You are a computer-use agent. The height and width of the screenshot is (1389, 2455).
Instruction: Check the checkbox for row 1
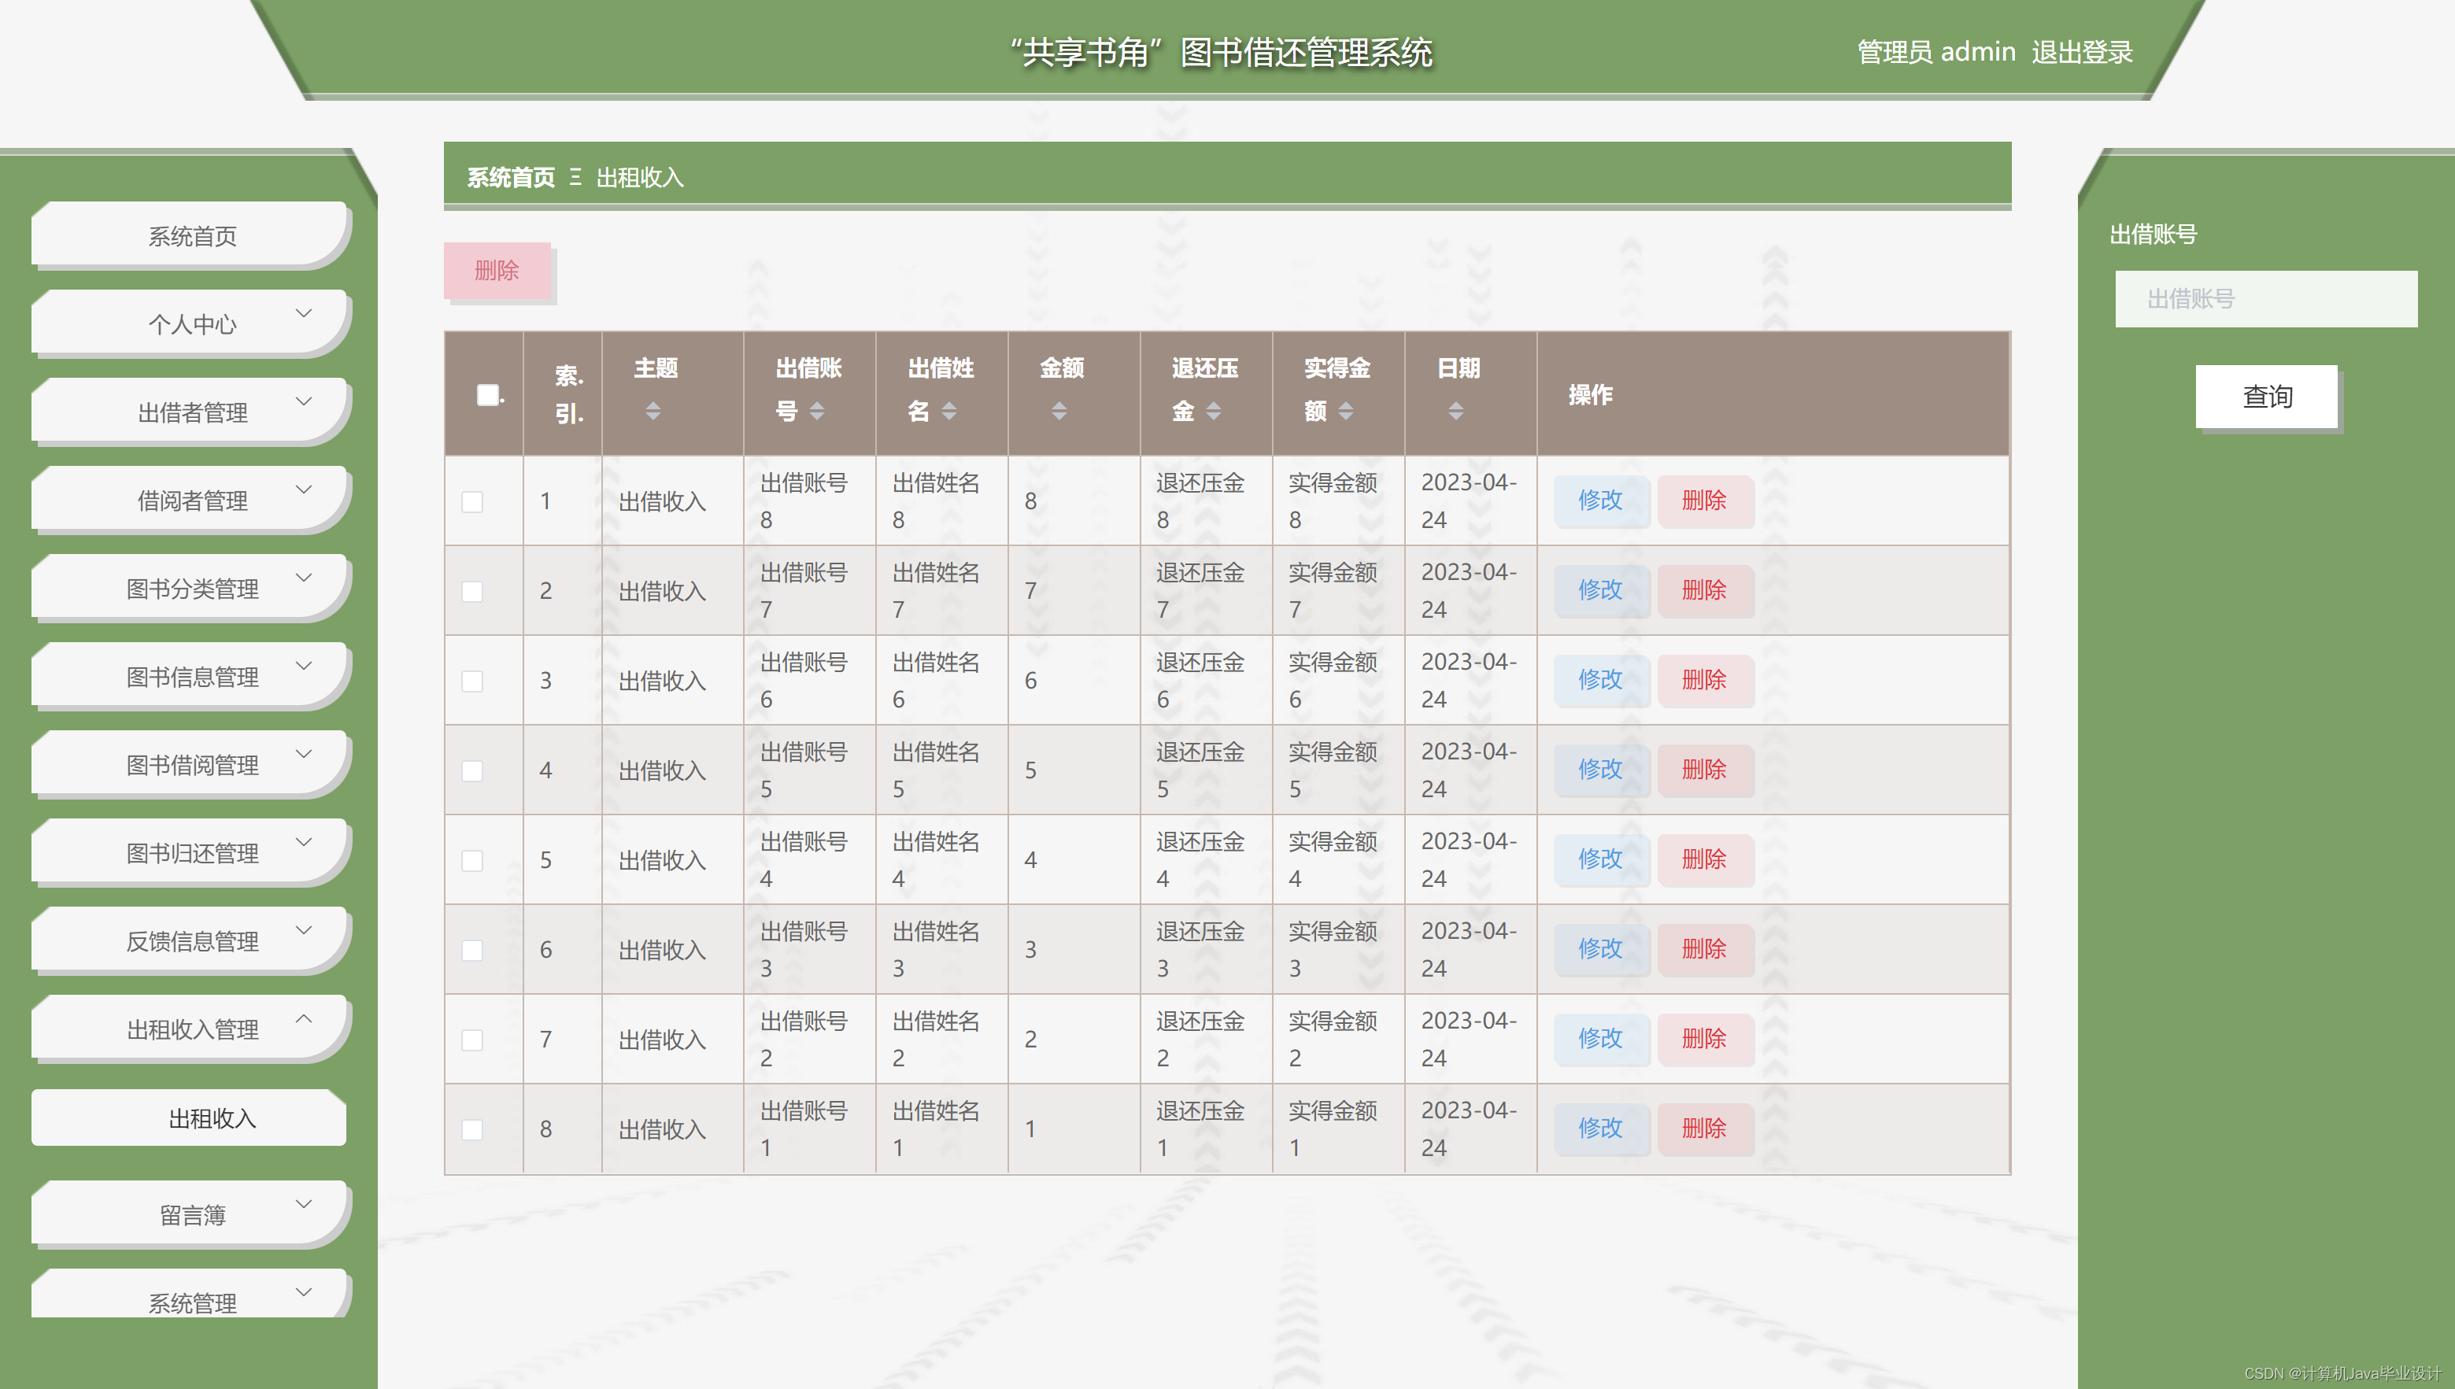pos(472,502)
